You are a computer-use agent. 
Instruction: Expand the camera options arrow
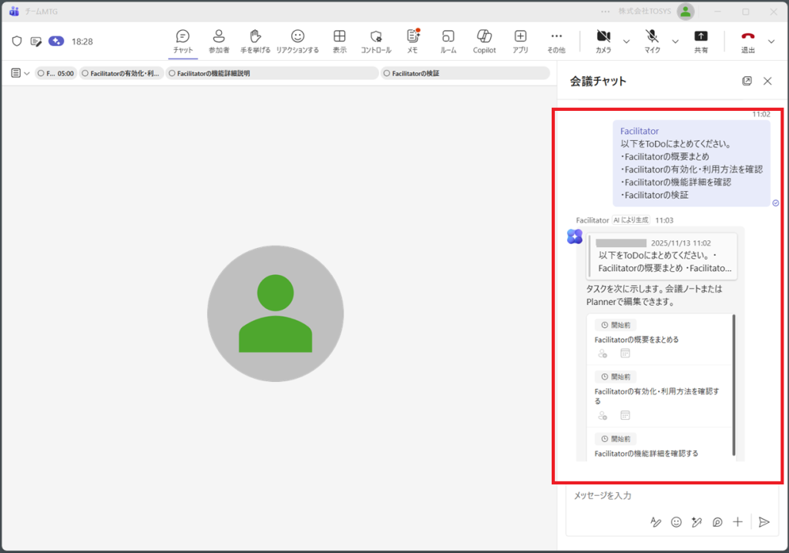tap(626, 41)
